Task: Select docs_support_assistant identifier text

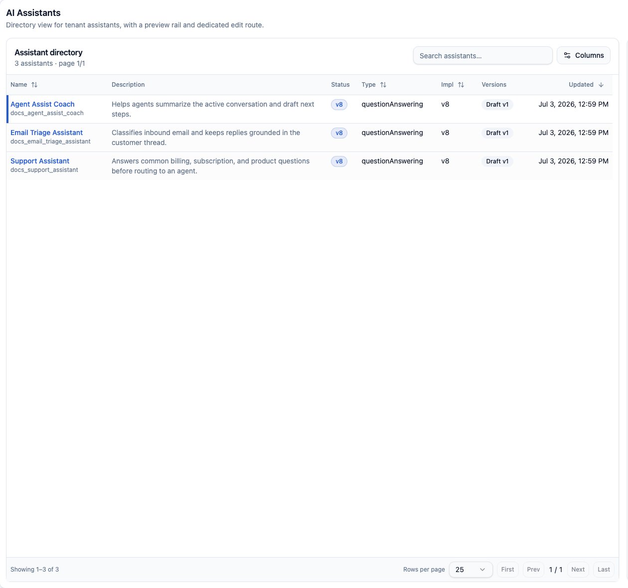Action: click(x=44, y=170)
